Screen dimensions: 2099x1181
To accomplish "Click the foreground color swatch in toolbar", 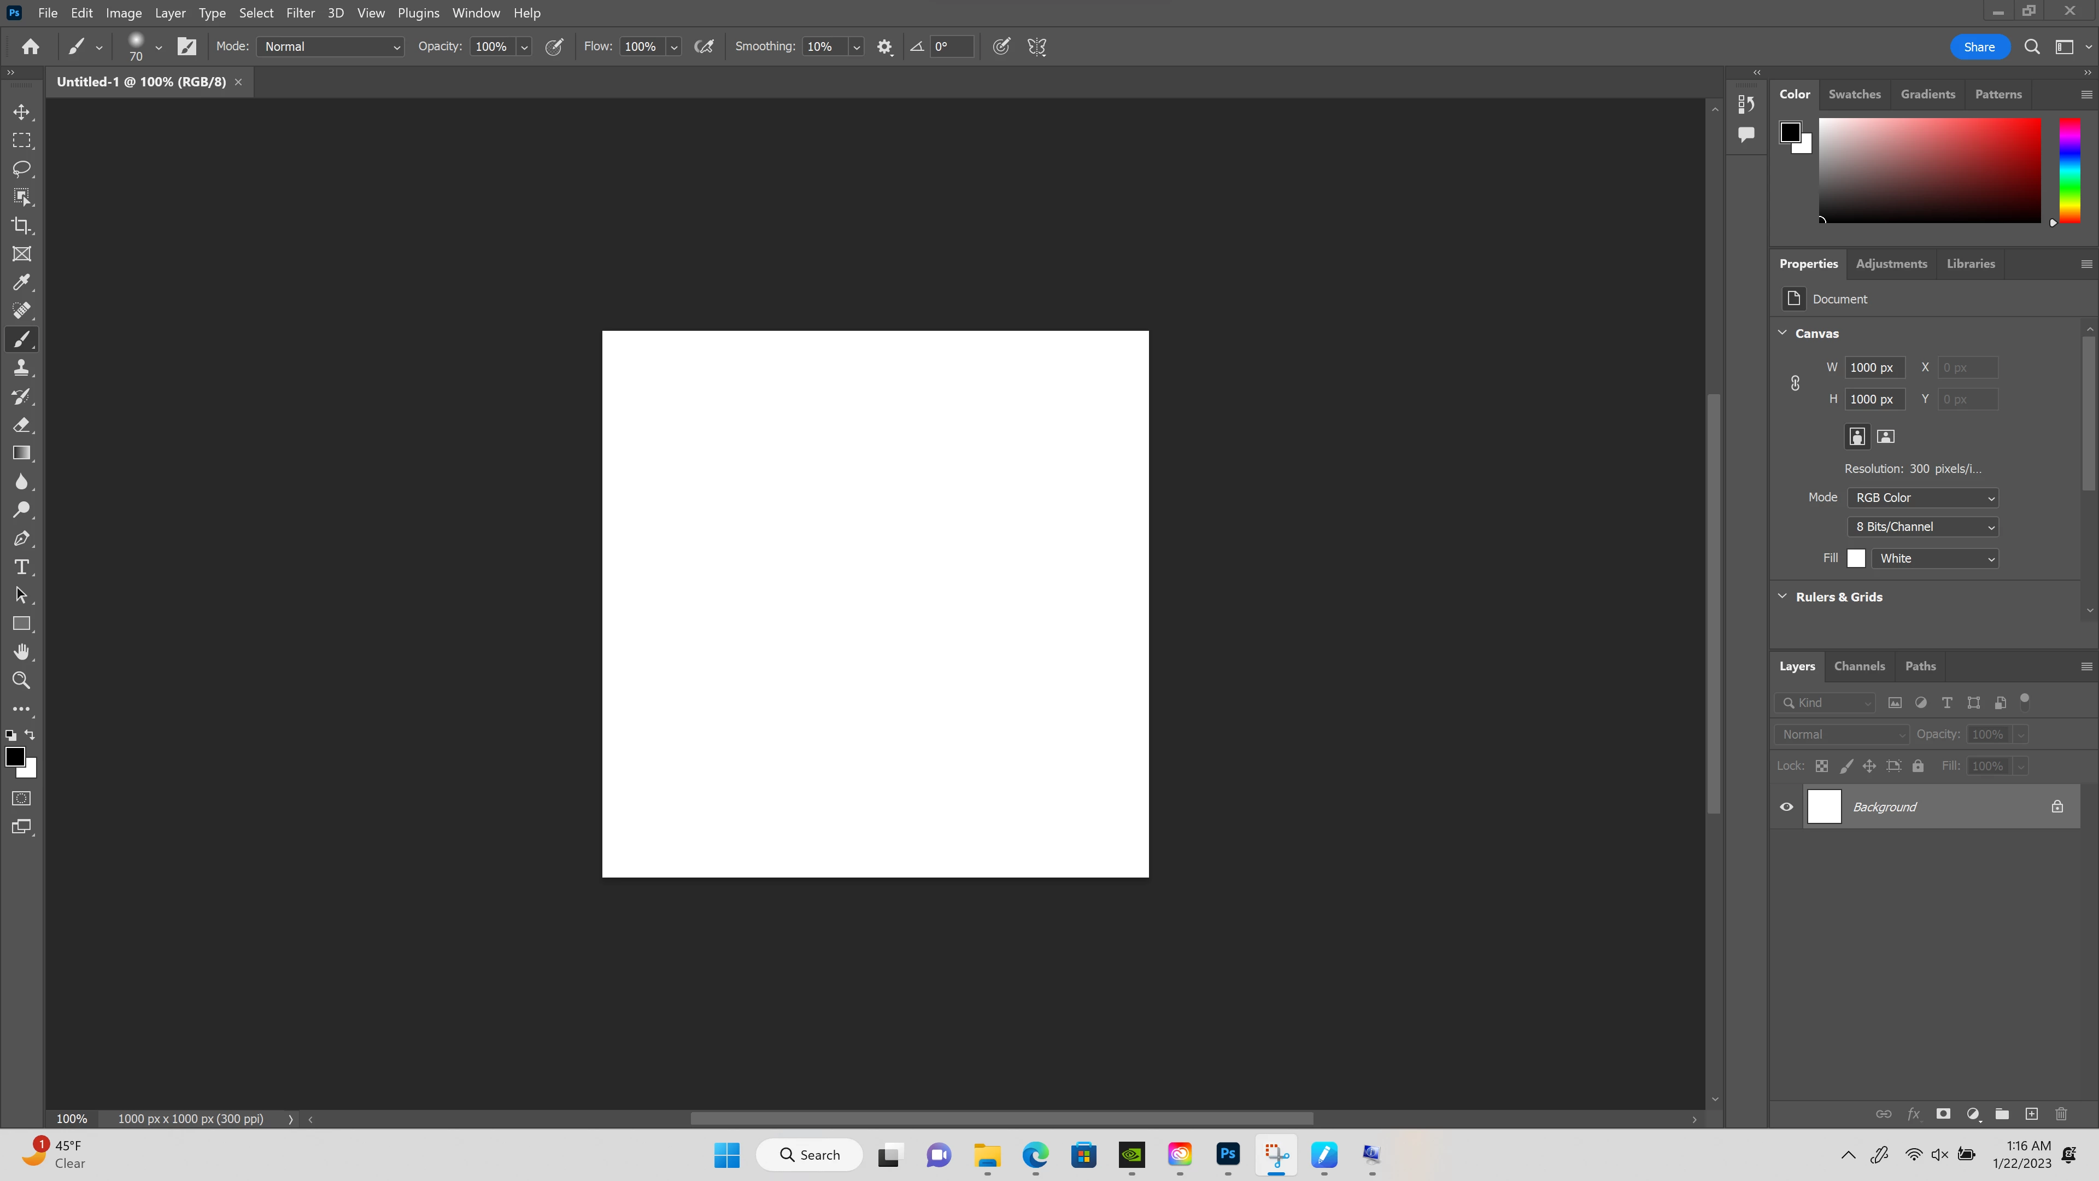I will pos(14,756).
